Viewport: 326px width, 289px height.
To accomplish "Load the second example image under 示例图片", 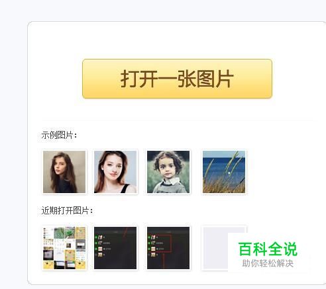I will pyautogui.click(x=115, y=172).
